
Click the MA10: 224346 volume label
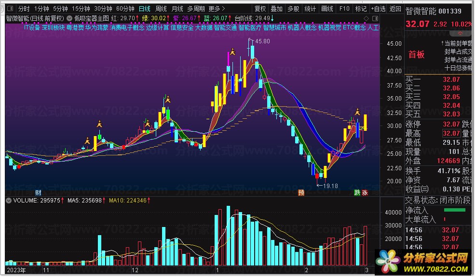[130, 201]
